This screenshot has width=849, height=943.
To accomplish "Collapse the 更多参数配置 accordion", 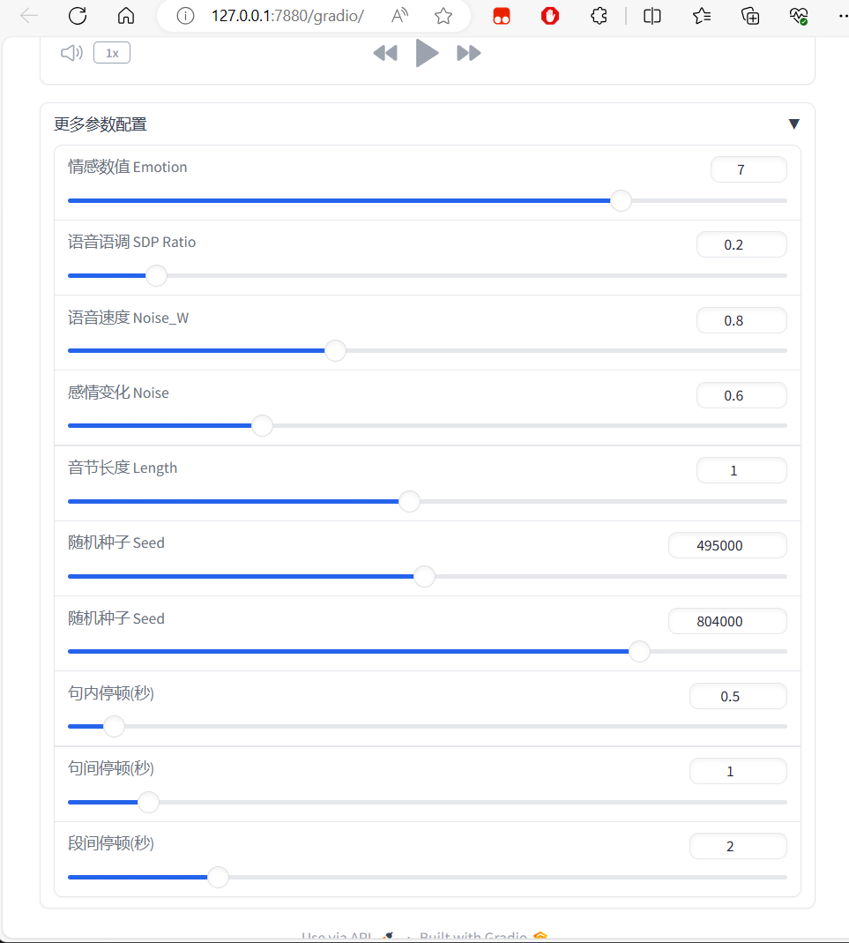I will (793, 123).
